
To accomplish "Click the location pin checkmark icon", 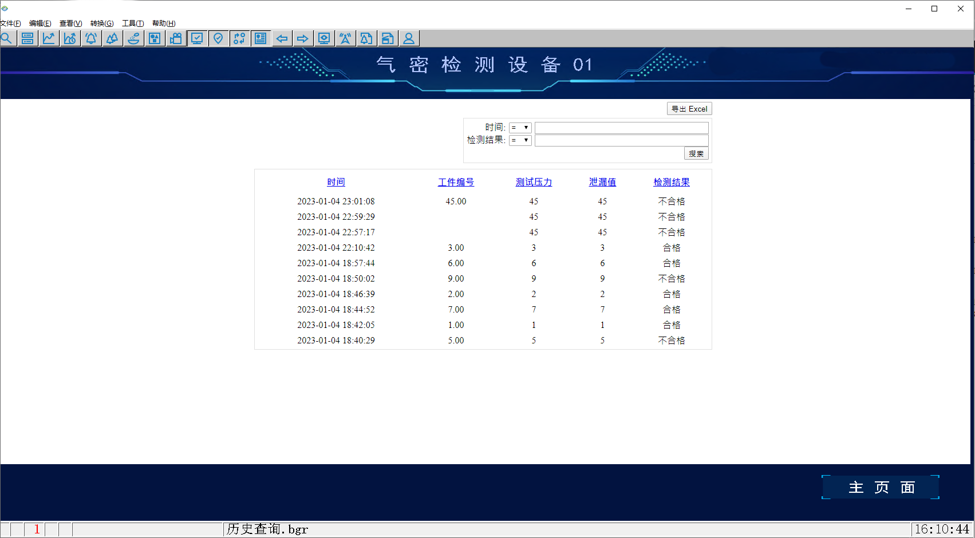I will pyautogui.click(x=218, y=38).
